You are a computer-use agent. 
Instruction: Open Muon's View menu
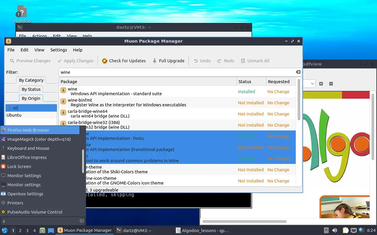point(39,50)
